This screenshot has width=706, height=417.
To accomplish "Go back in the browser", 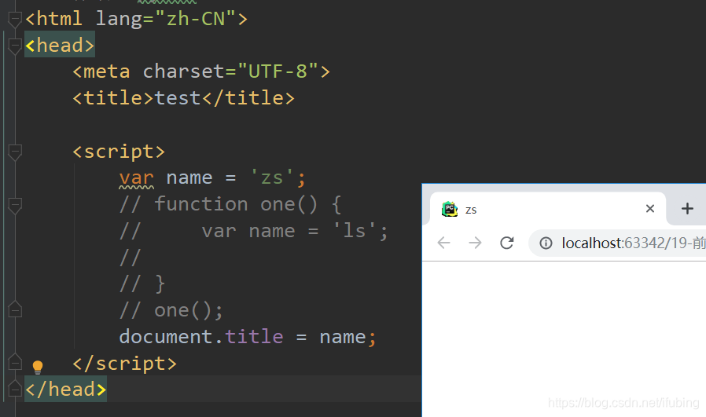I will point(444,243).
